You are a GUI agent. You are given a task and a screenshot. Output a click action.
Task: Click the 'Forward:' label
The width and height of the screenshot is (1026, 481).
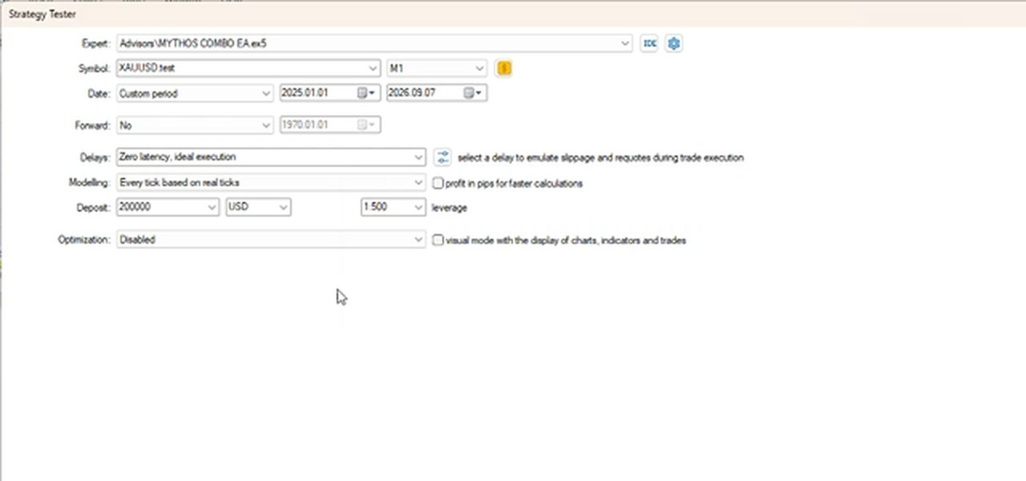point(91,126)
